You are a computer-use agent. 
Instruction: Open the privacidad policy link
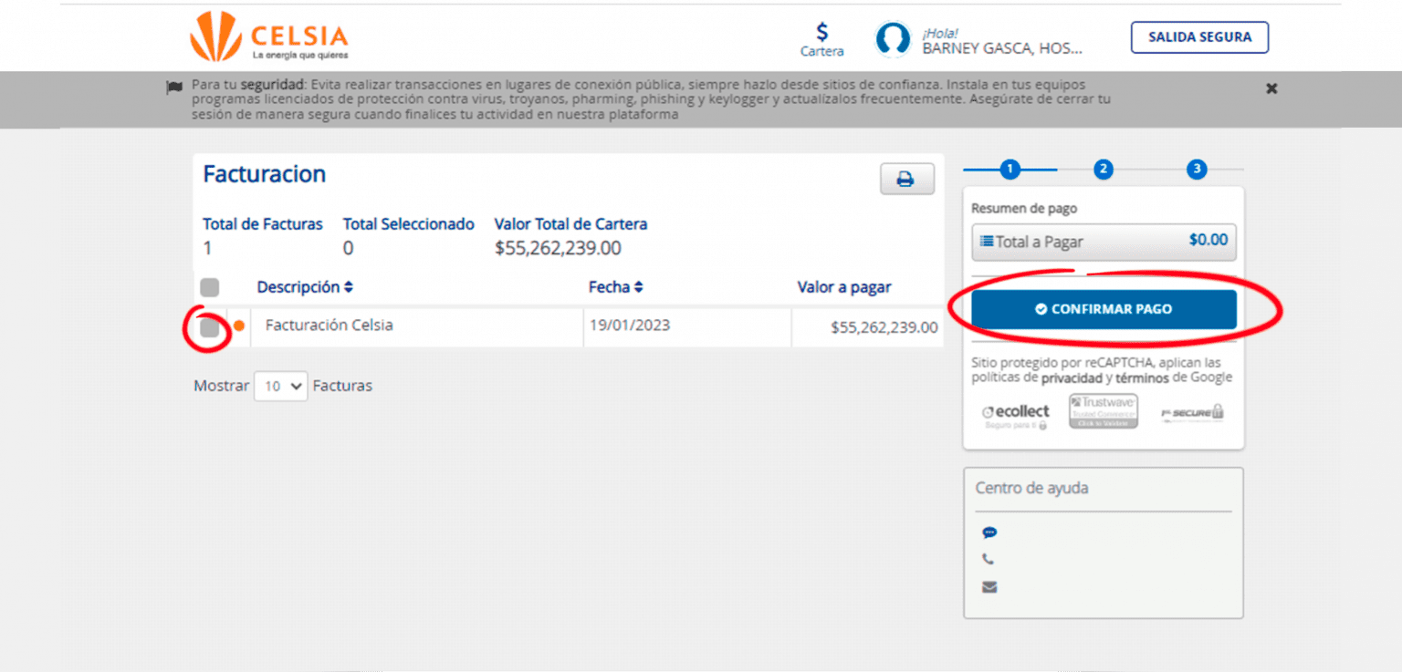(1072, 377)
